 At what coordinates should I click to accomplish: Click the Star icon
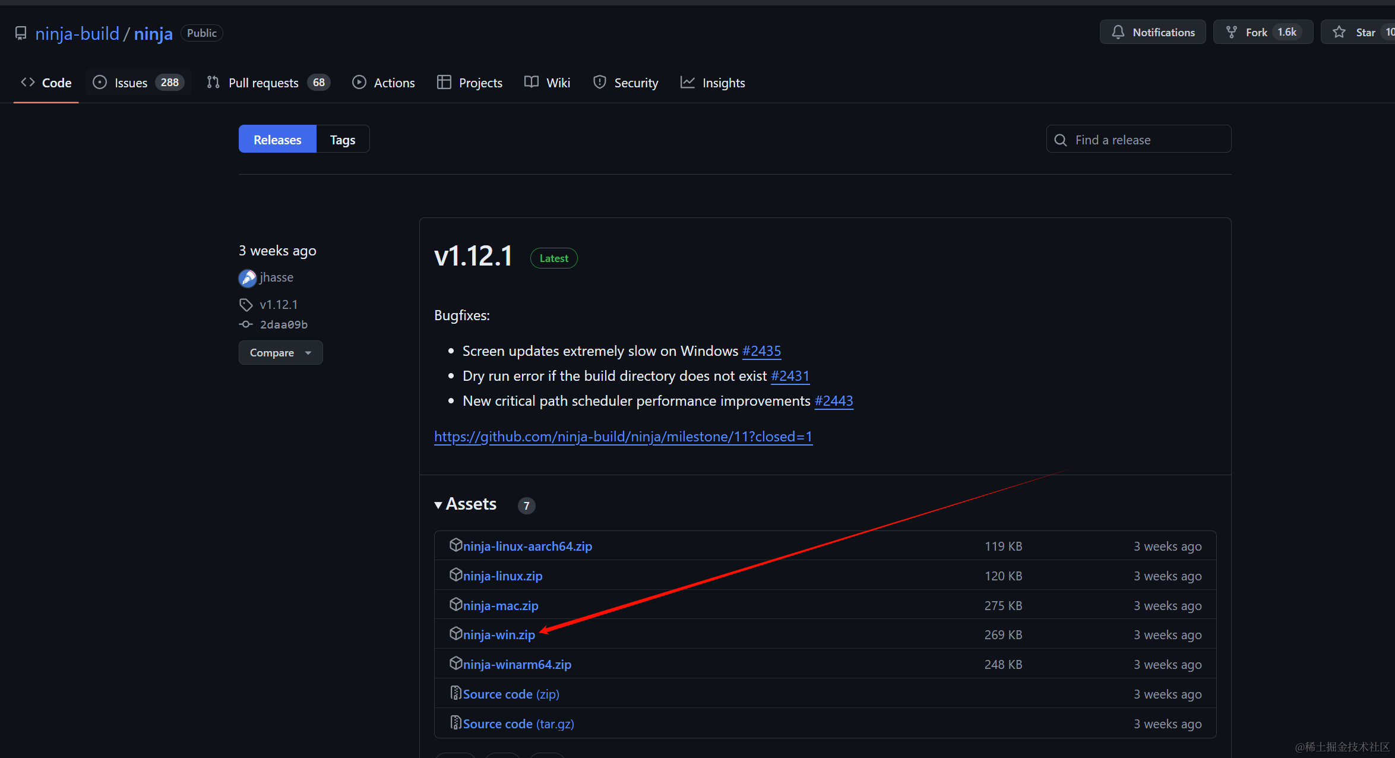click(1339, 32)
